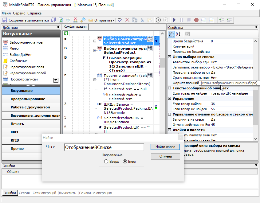Viewport: 260px width, 203px height.
Task: Click the properties panel scroll down arrow
Action: [x=255, y=139]
